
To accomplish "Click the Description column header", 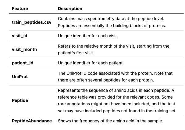I will tap(70, 9).
